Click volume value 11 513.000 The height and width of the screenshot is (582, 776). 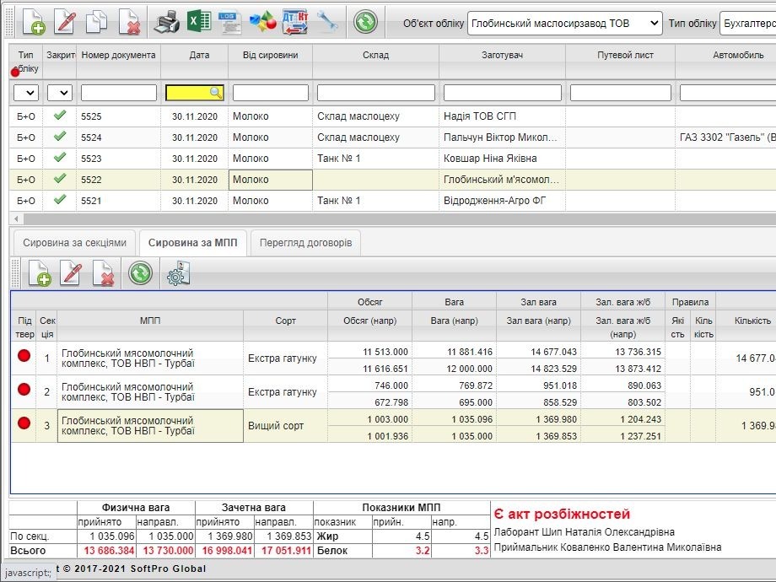pyautogui.click(x=385, y=352)
